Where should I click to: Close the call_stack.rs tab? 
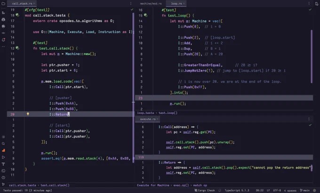click(34, 3)
